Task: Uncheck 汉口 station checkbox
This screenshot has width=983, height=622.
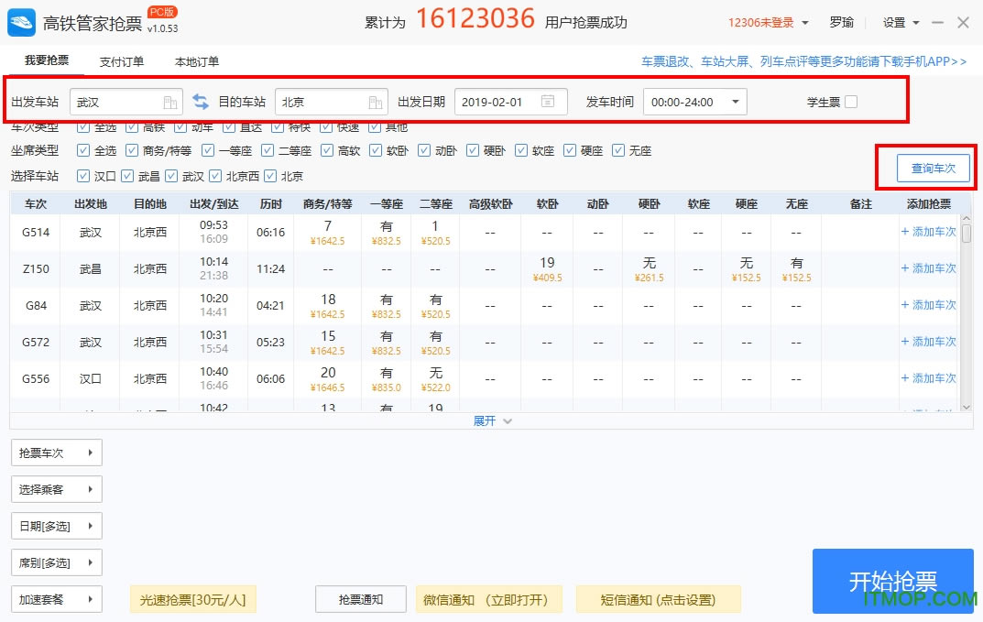Action: pos(82,176)
